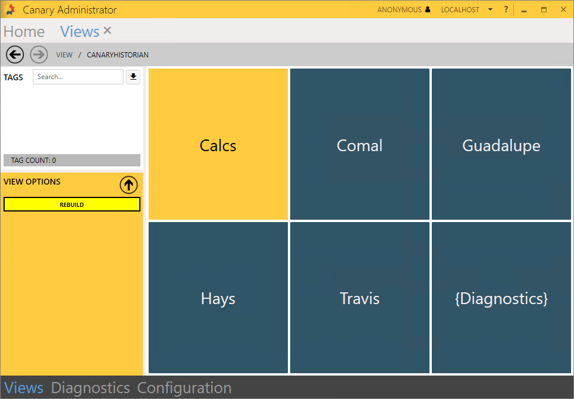Click the forward navigation arrow
Screen dimensions: 574x399
[39, 55]
